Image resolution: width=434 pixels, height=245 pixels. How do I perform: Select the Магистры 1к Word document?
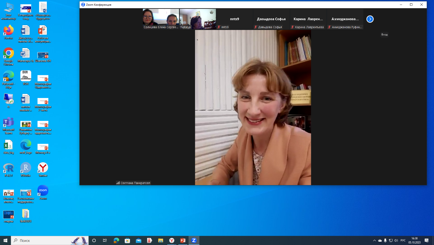[26, 55]
